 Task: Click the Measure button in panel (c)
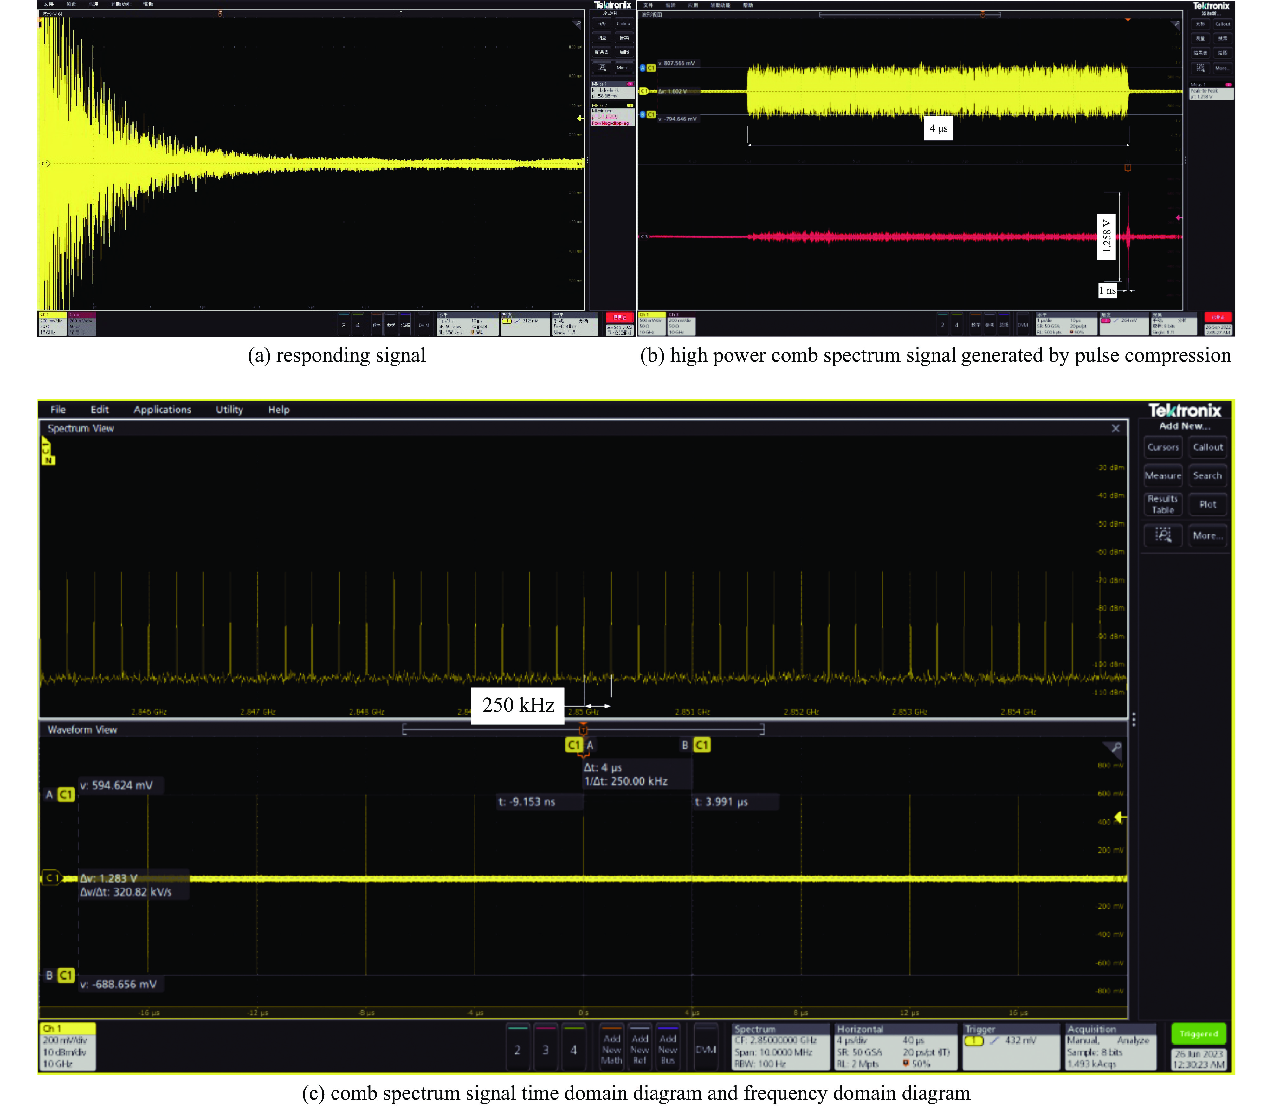1163,475
